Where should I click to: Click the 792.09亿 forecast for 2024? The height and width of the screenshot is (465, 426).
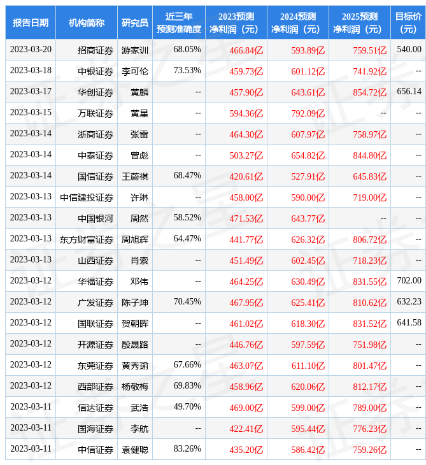click(x=308, y=113)
